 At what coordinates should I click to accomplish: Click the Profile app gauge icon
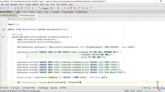64,8
